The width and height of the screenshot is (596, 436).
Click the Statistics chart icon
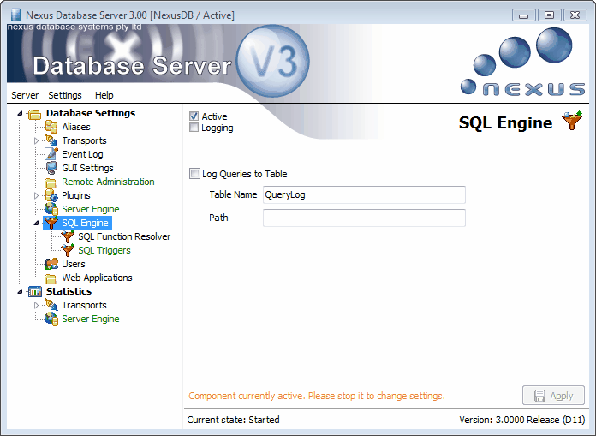34,291
